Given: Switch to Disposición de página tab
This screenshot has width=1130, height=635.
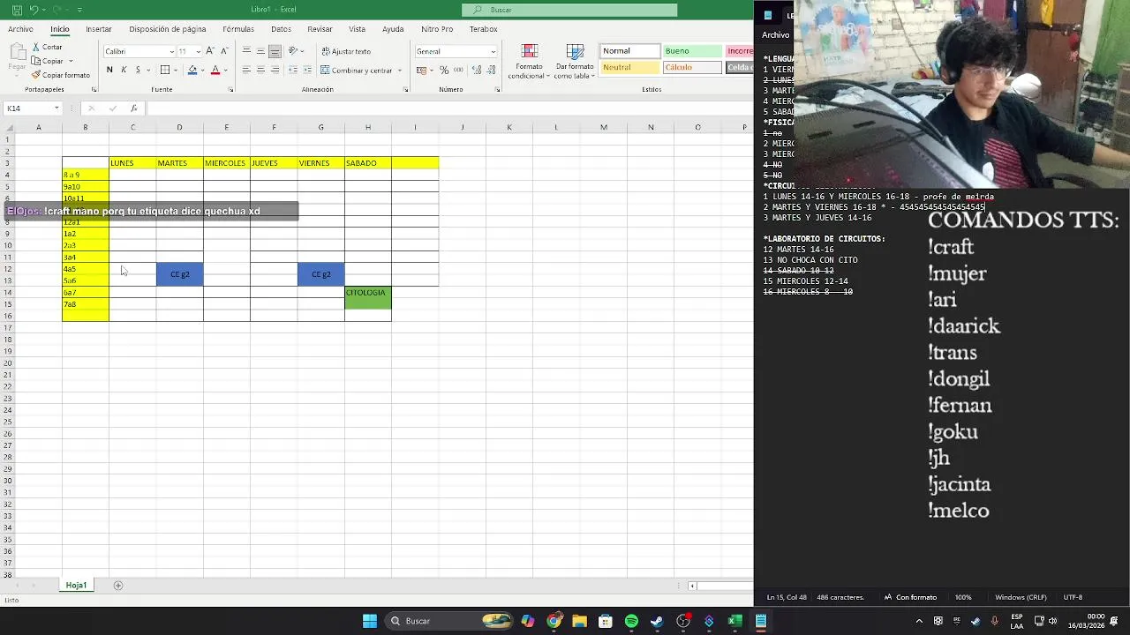Looking at the screenshot, I should [x=168, y=29].
